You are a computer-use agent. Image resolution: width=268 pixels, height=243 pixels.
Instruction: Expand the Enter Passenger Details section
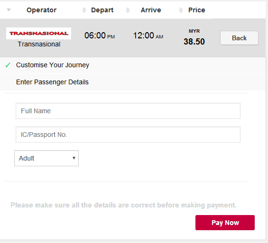click(x=133, y=82)
